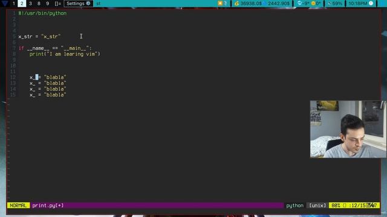Click "blabla" string on line 12
Screen dimensions: 387x217
pos(55,77)
